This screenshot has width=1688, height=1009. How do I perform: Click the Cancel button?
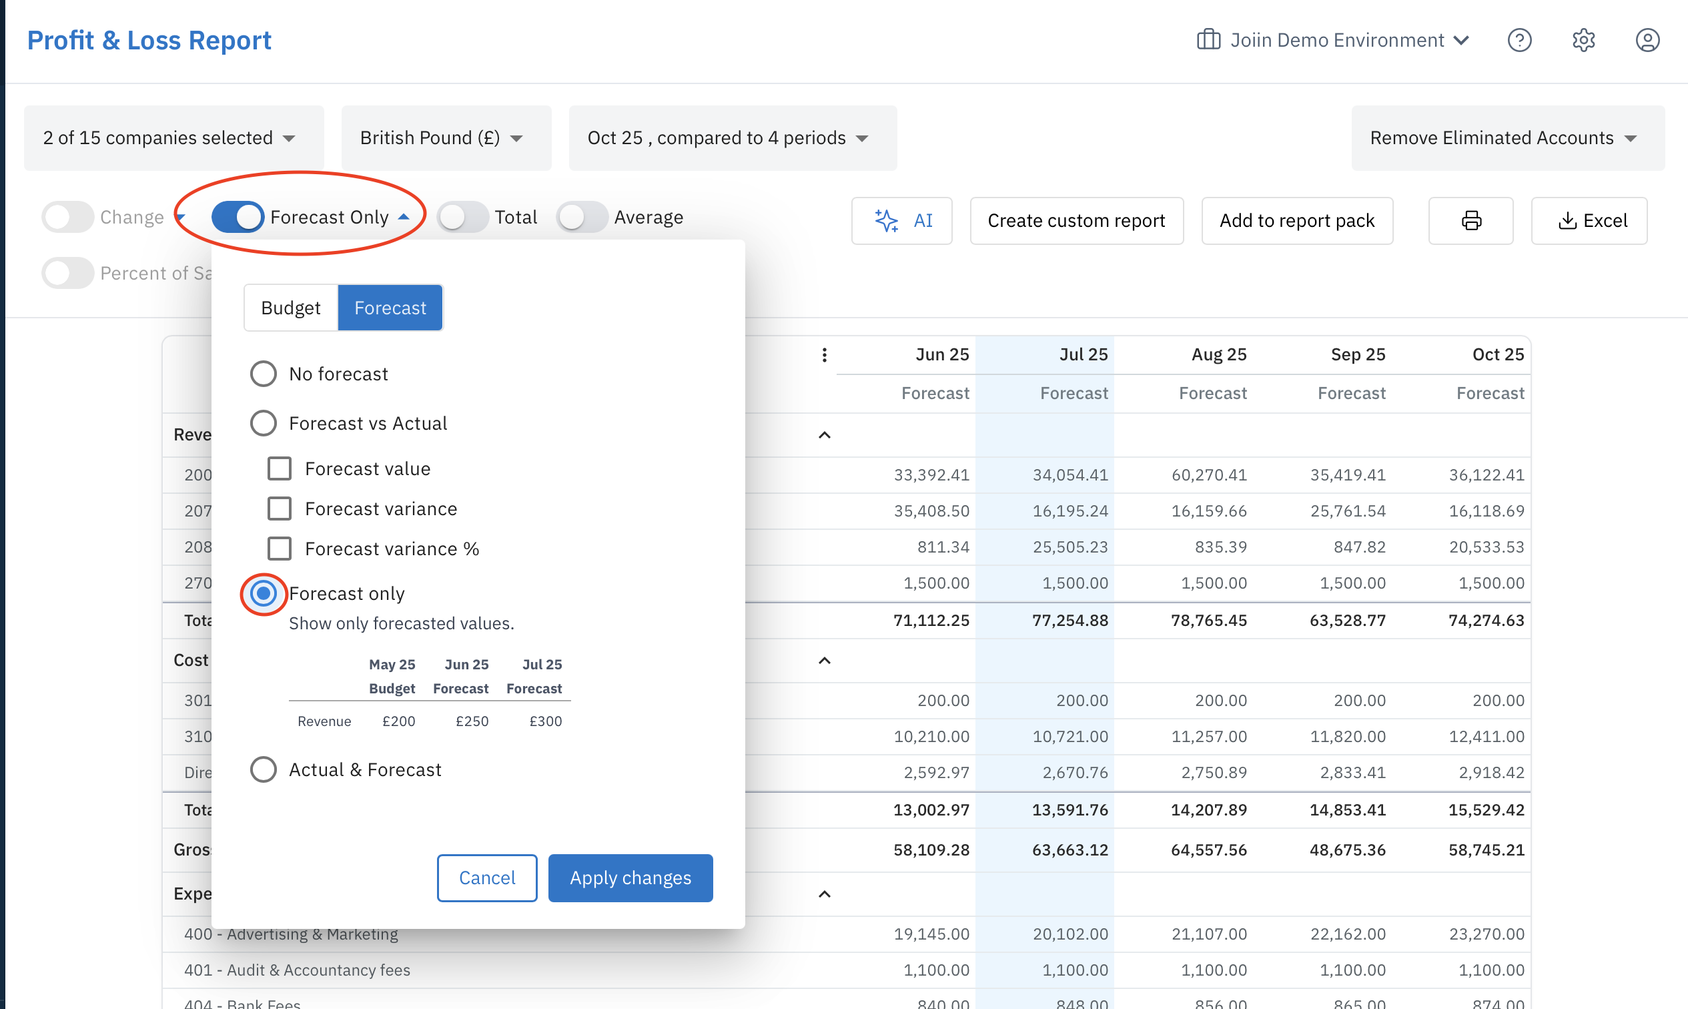tap(487, 878)
